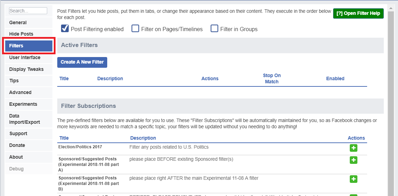Add Sponsored/Suggested Posts part A filter
Screen dimensions: 398x196
353,160
